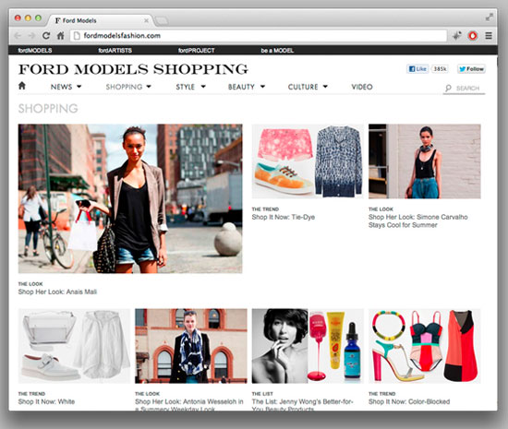Viewport: 508px width, 429px height.
Task: Click the site home icon beside News
Action: tap(22, 86)
